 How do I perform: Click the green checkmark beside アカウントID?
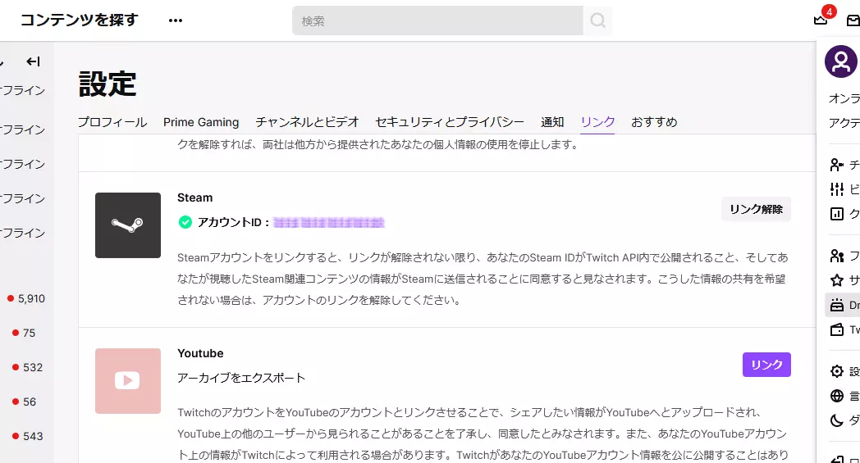pos(185,222)
